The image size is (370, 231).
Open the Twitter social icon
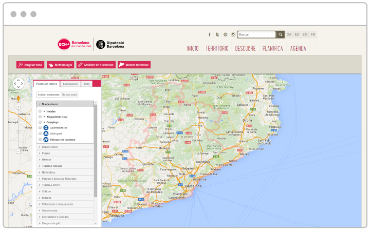pyautogui.click(x=217, y=35)
